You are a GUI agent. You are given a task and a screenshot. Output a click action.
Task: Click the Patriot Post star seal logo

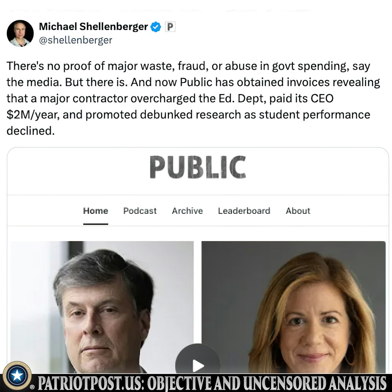click(17, 376)
